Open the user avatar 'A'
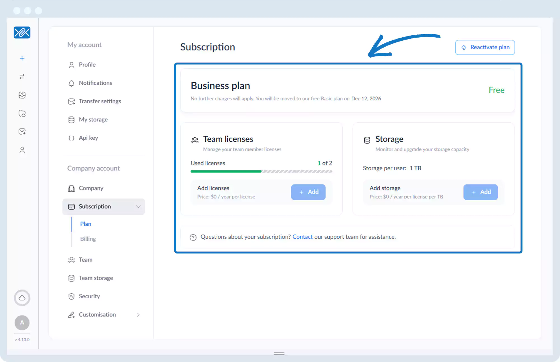Screen dimensions: 560x362 coord(22,322)
